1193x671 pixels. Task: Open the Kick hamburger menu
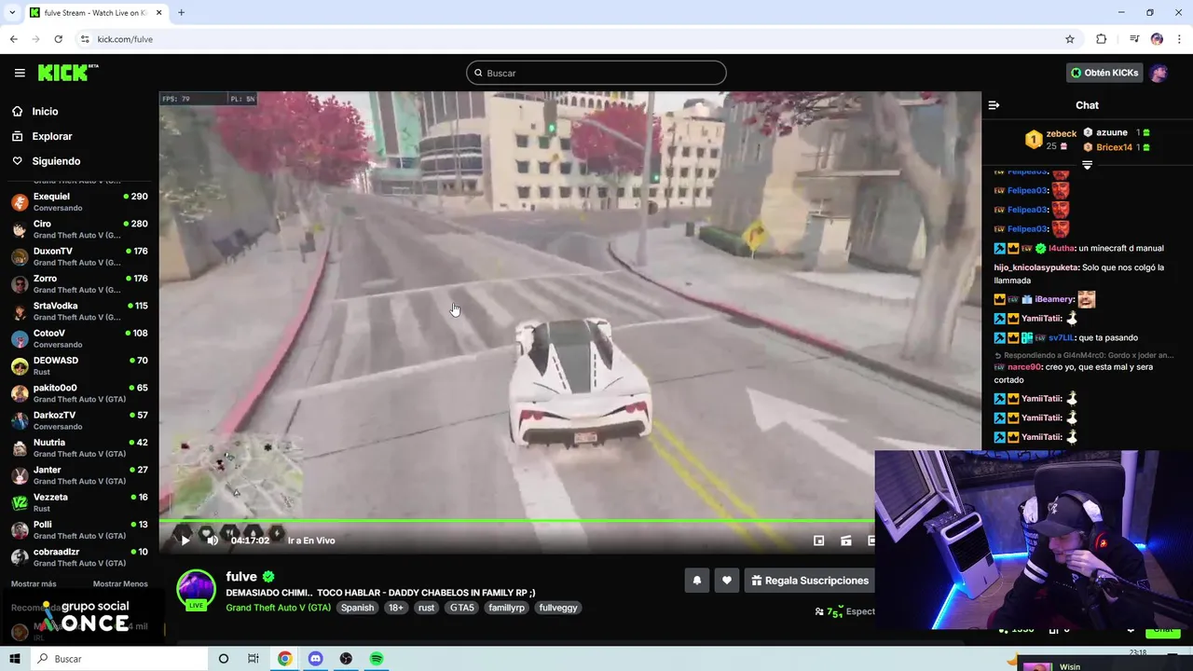click(20, 73)
